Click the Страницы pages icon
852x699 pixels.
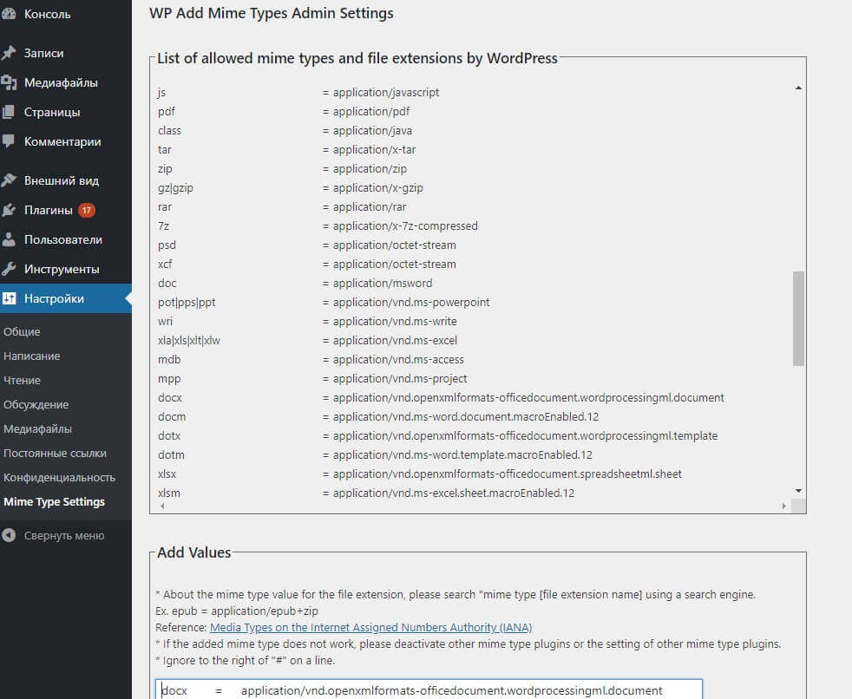point(11,112)
